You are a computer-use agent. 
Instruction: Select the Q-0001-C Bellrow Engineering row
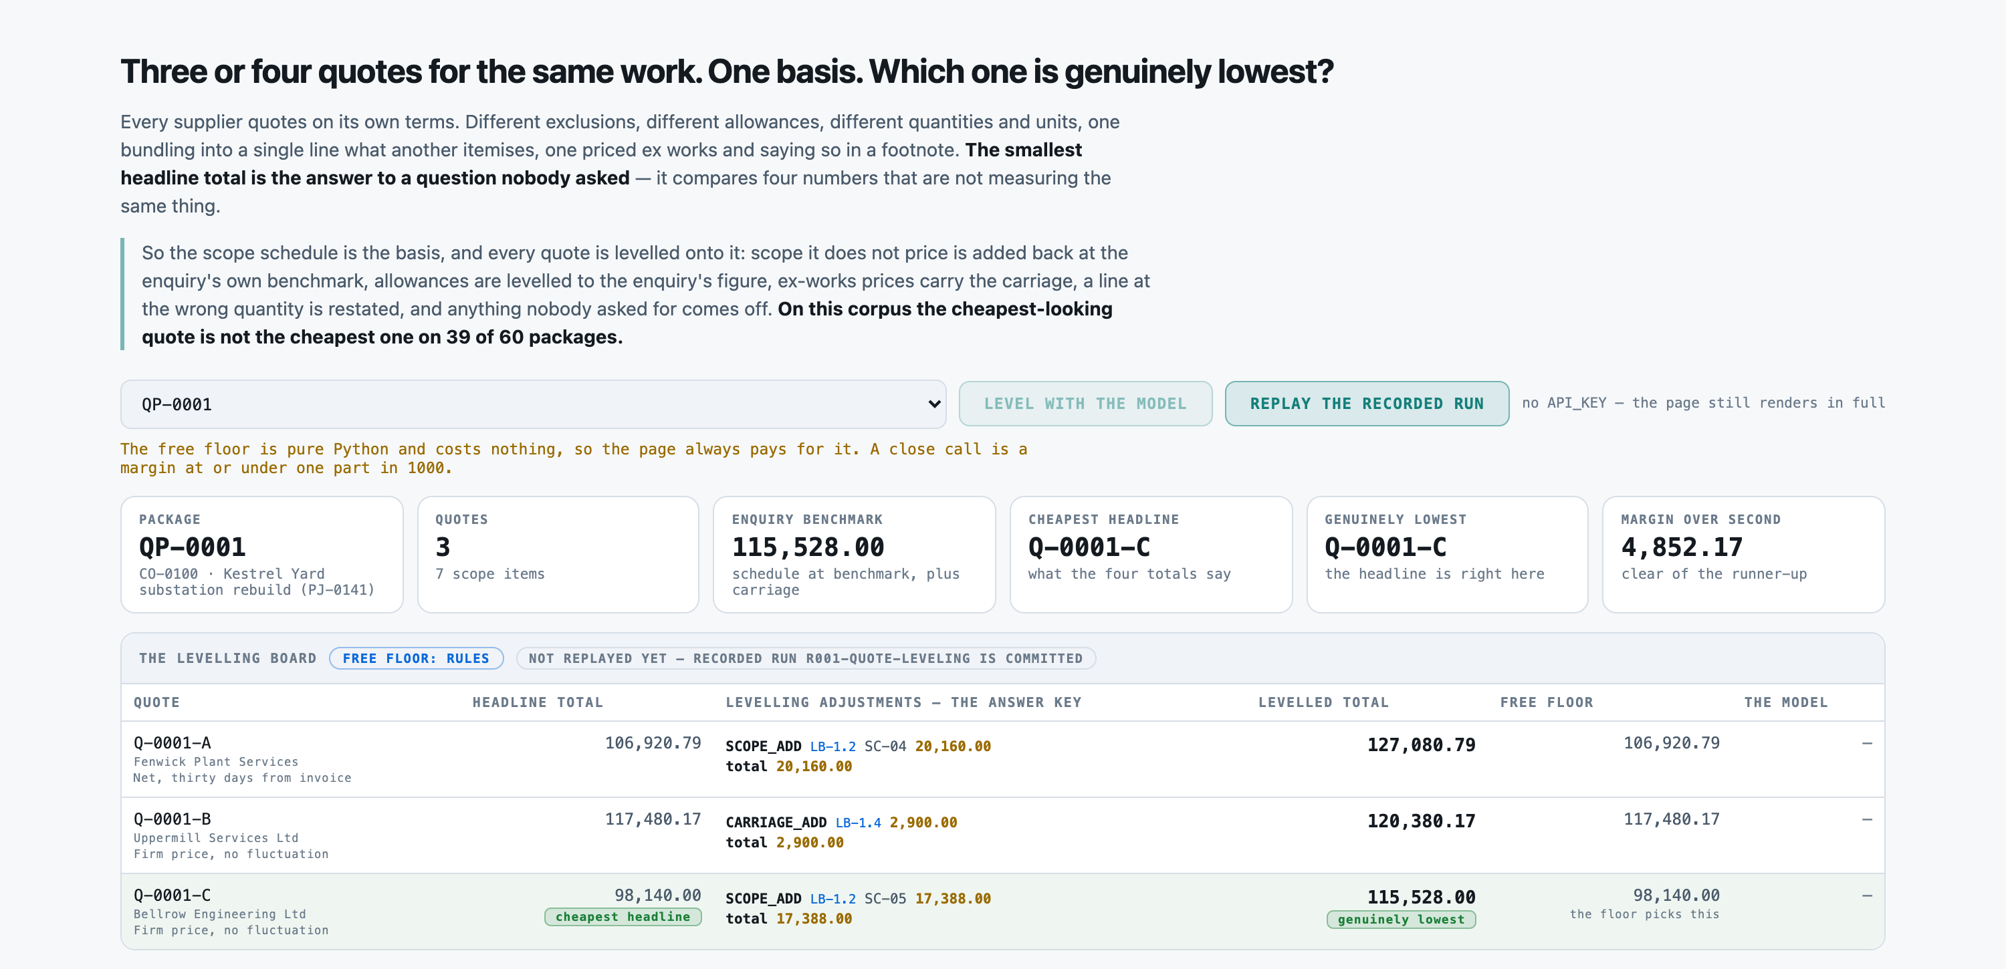[1002, 912]
